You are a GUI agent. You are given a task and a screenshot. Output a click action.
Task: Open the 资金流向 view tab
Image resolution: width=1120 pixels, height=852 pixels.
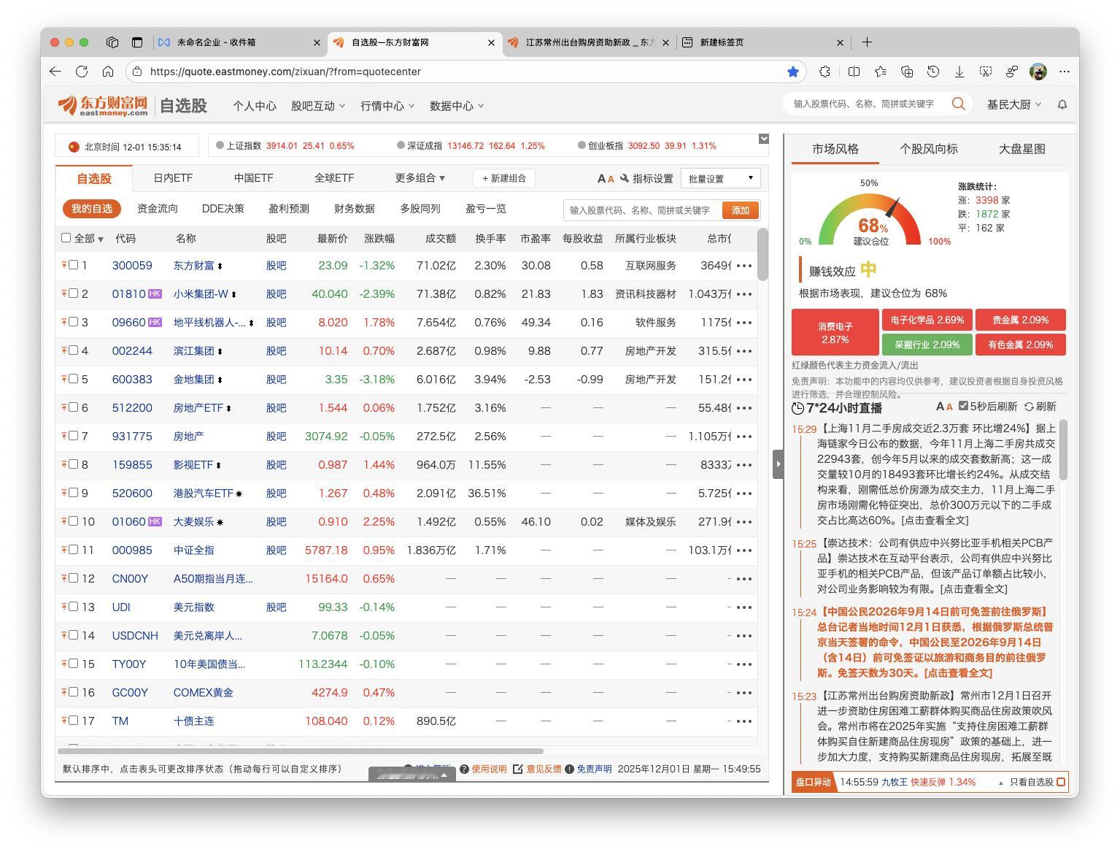click(x=158, y=209)
